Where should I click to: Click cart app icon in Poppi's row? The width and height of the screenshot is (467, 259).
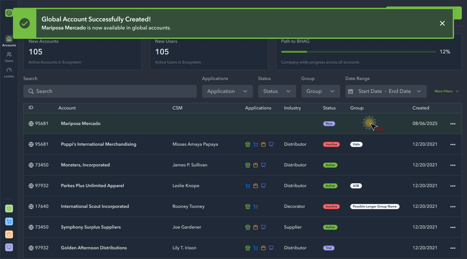tap(256, 144)
